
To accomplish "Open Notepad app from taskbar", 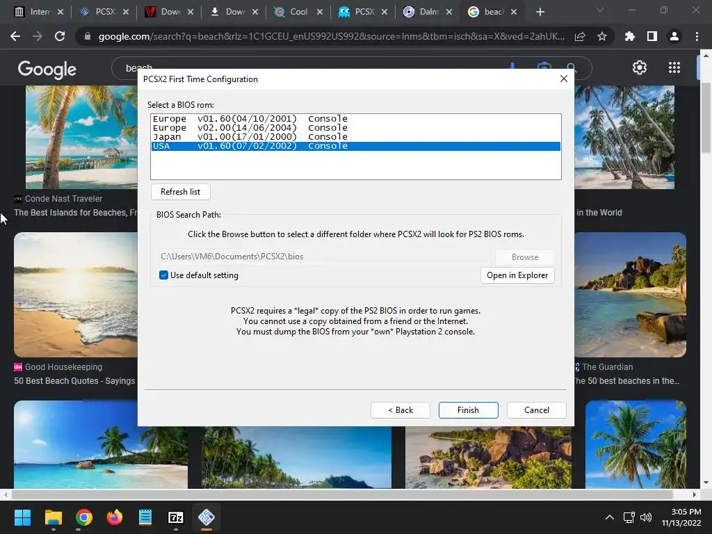I will click(x=145, y=517).
